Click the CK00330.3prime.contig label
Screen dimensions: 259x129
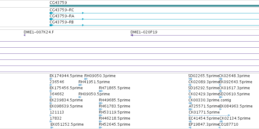pyautogui.click(x=210, y=100)
